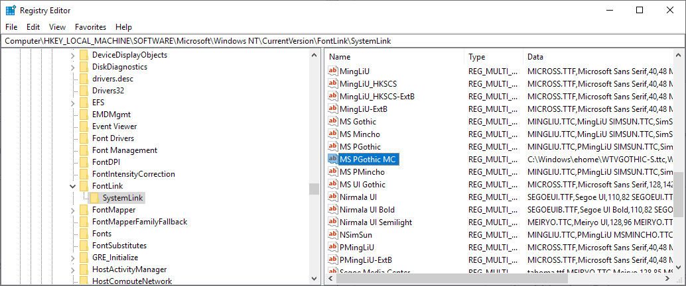Expand the DiskDiagnostics key
The width and height of the screenshot is (686, 286).
(x=72, y=68)
